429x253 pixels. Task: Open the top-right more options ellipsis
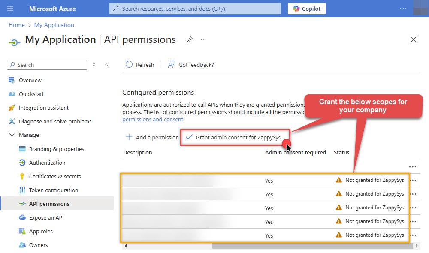point(403,9)
